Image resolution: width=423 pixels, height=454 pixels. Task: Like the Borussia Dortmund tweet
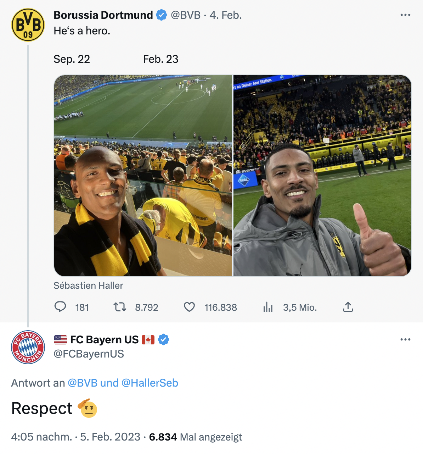pyautogui.click(x=189, y=307)
